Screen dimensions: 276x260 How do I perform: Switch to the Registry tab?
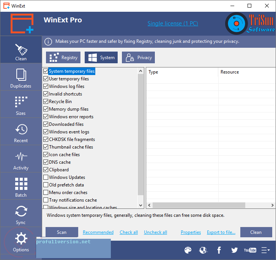(63, 58)
